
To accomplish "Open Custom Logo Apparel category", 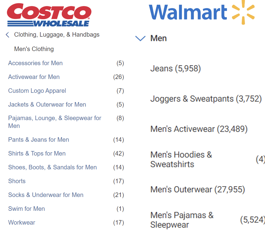I will (37, 91).
